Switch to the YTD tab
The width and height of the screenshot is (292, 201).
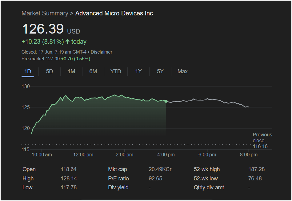tap(116, 71)
